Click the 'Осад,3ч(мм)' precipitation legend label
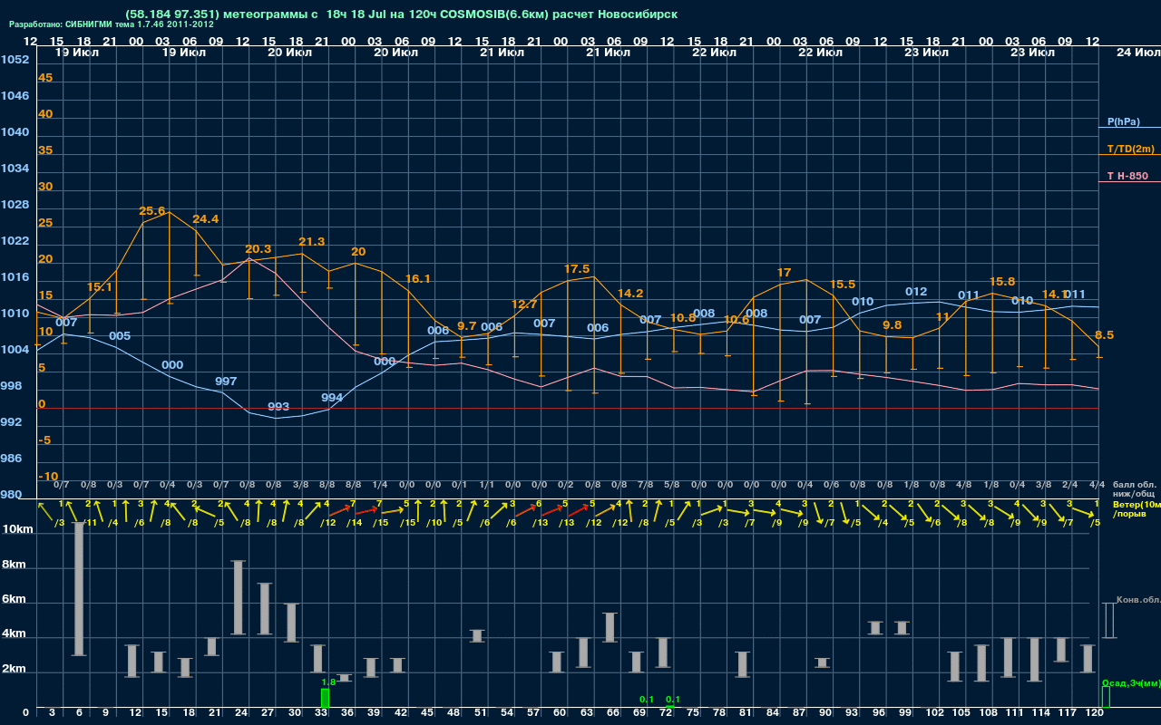 [1130, 683]
